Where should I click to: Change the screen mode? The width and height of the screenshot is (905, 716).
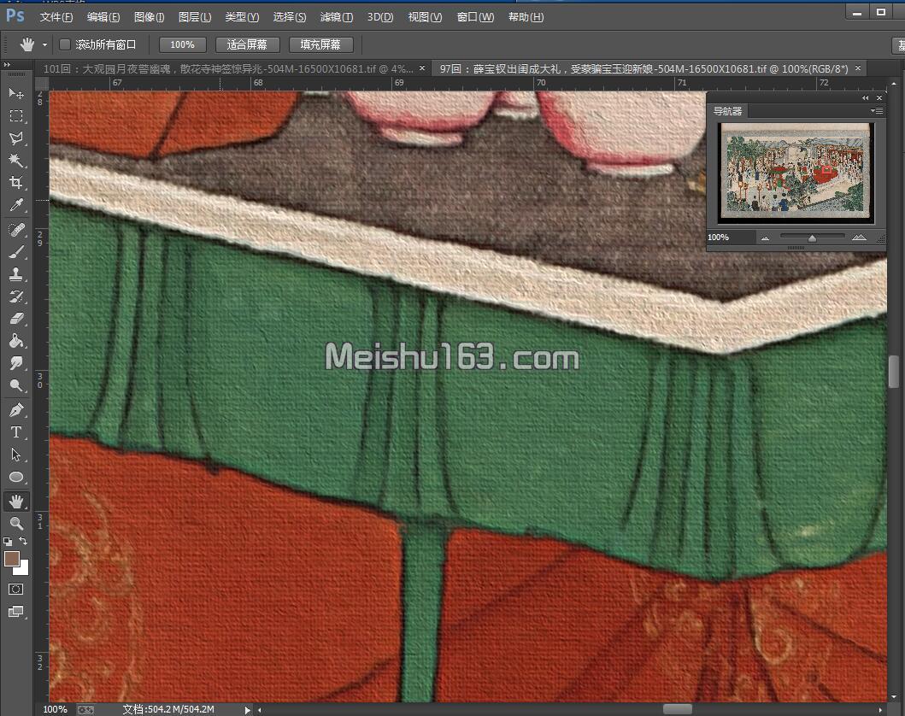(16, 612)
